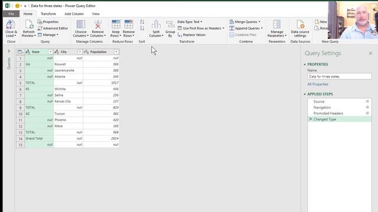Switch to the Home tab

[x=28, y=14]
